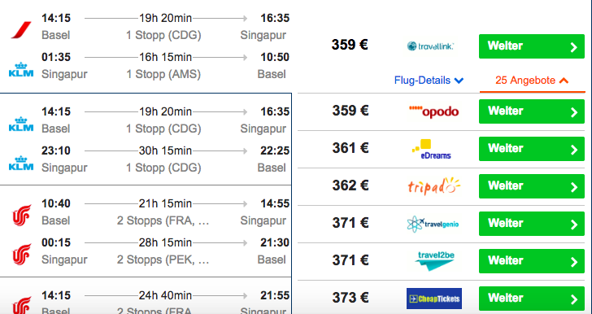Select Weiter for tripado 362 € offer
Image resolution: width=592 pixels, height=314 pixels.
click(532, 186)
